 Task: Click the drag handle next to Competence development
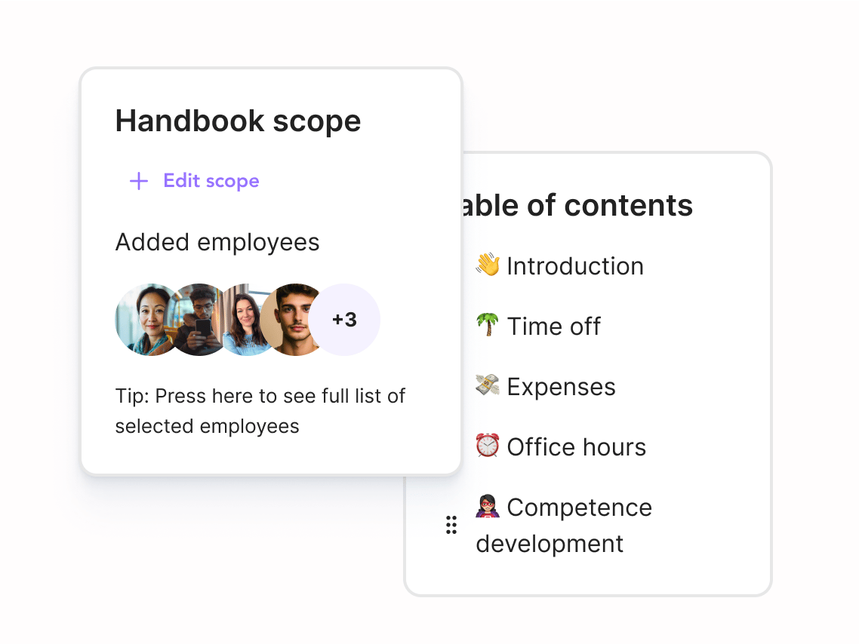pos(451,525)
